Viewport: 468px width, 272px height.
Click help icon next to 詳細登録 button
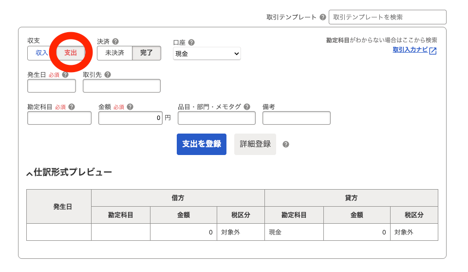[x=286, y=144]
